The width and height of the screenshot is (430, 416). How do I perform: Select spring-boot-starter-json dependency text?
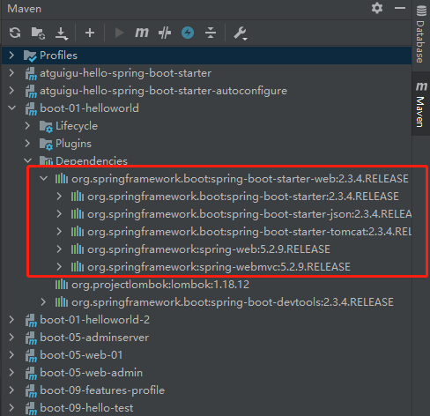coord(249,214)
